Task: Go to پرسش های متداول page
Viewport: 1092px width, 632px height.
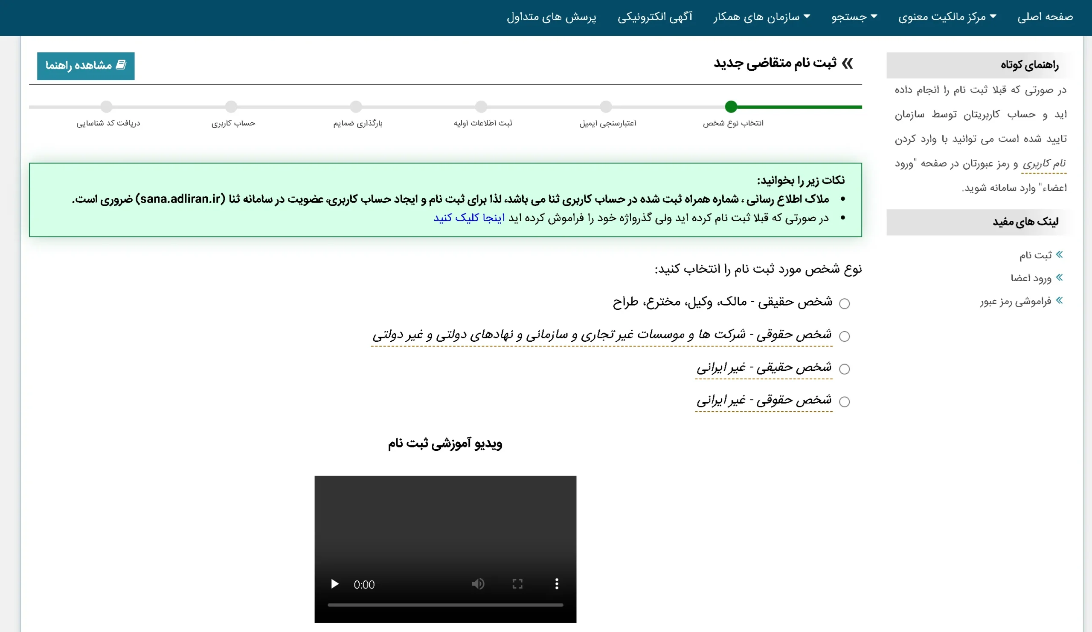Action: point(552,17)
